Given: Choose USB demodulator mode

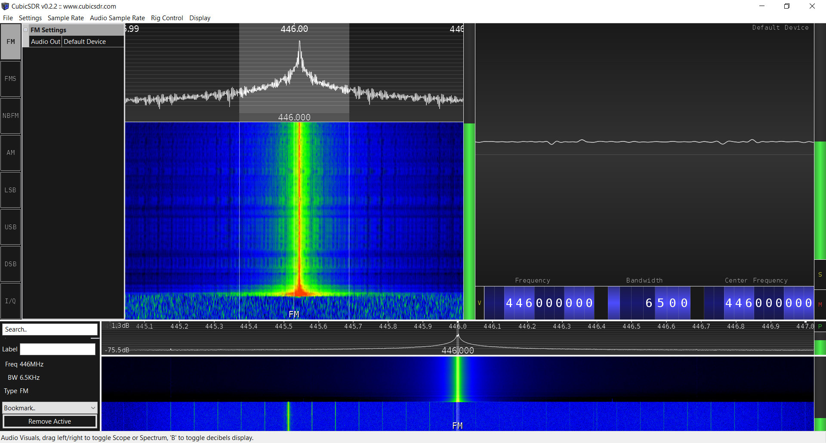Looking at the screenshot, I should click(x=10, y=227).
